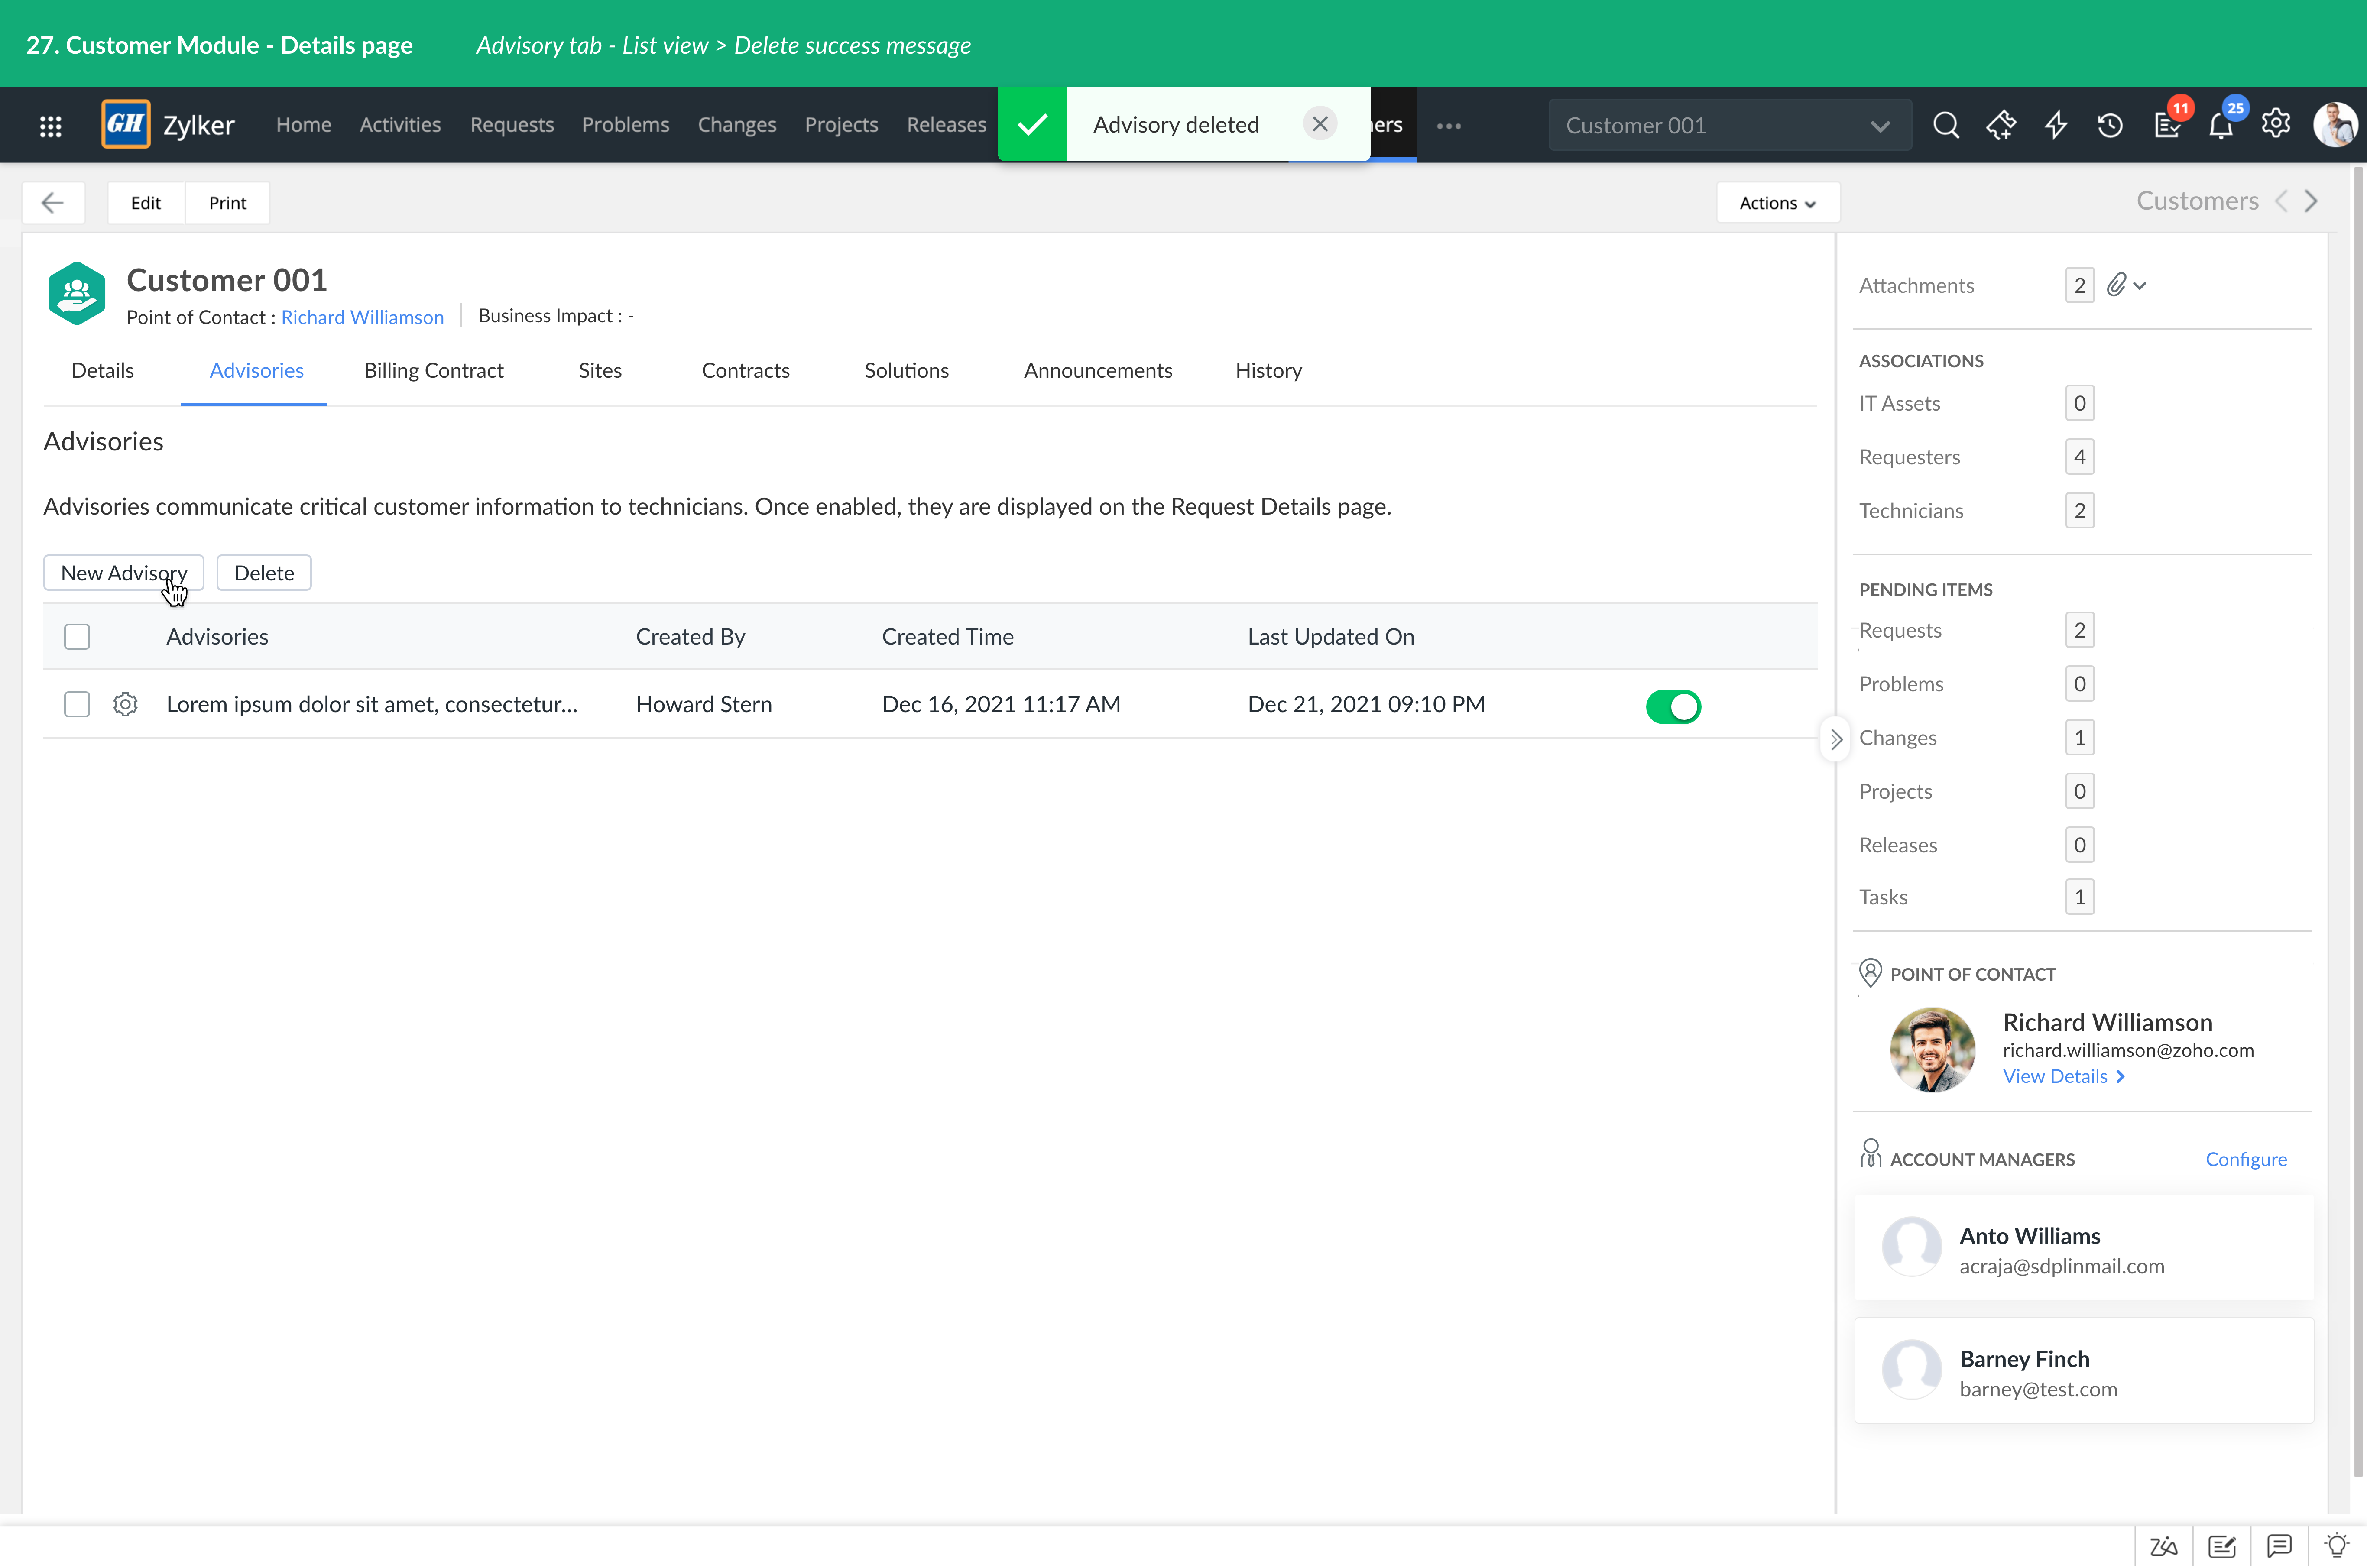Open the recent history clock icon

tap(2110, 125)
